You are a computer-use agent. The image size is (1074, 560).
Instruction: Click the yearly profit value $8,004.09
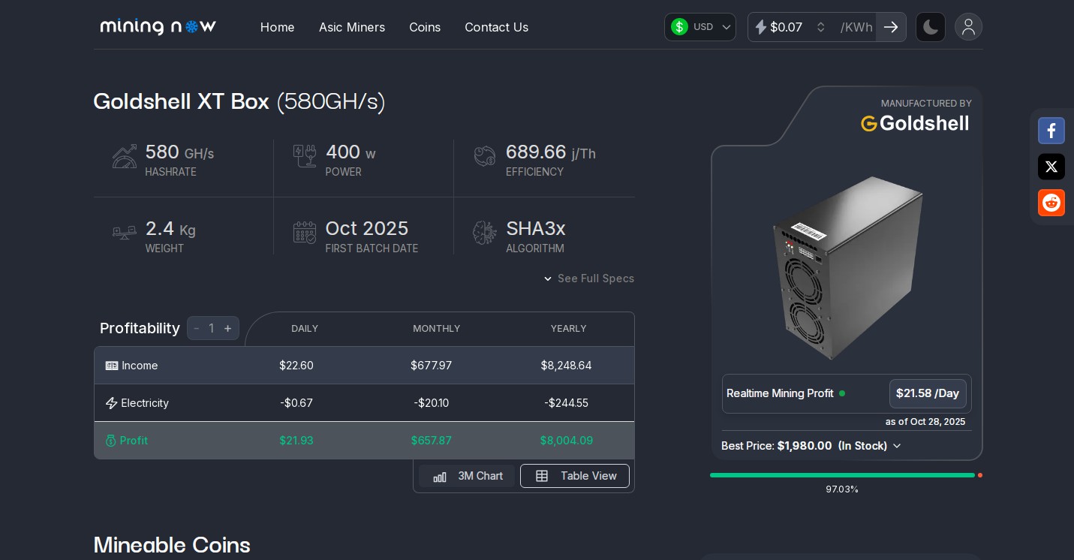tap(567, 441)
